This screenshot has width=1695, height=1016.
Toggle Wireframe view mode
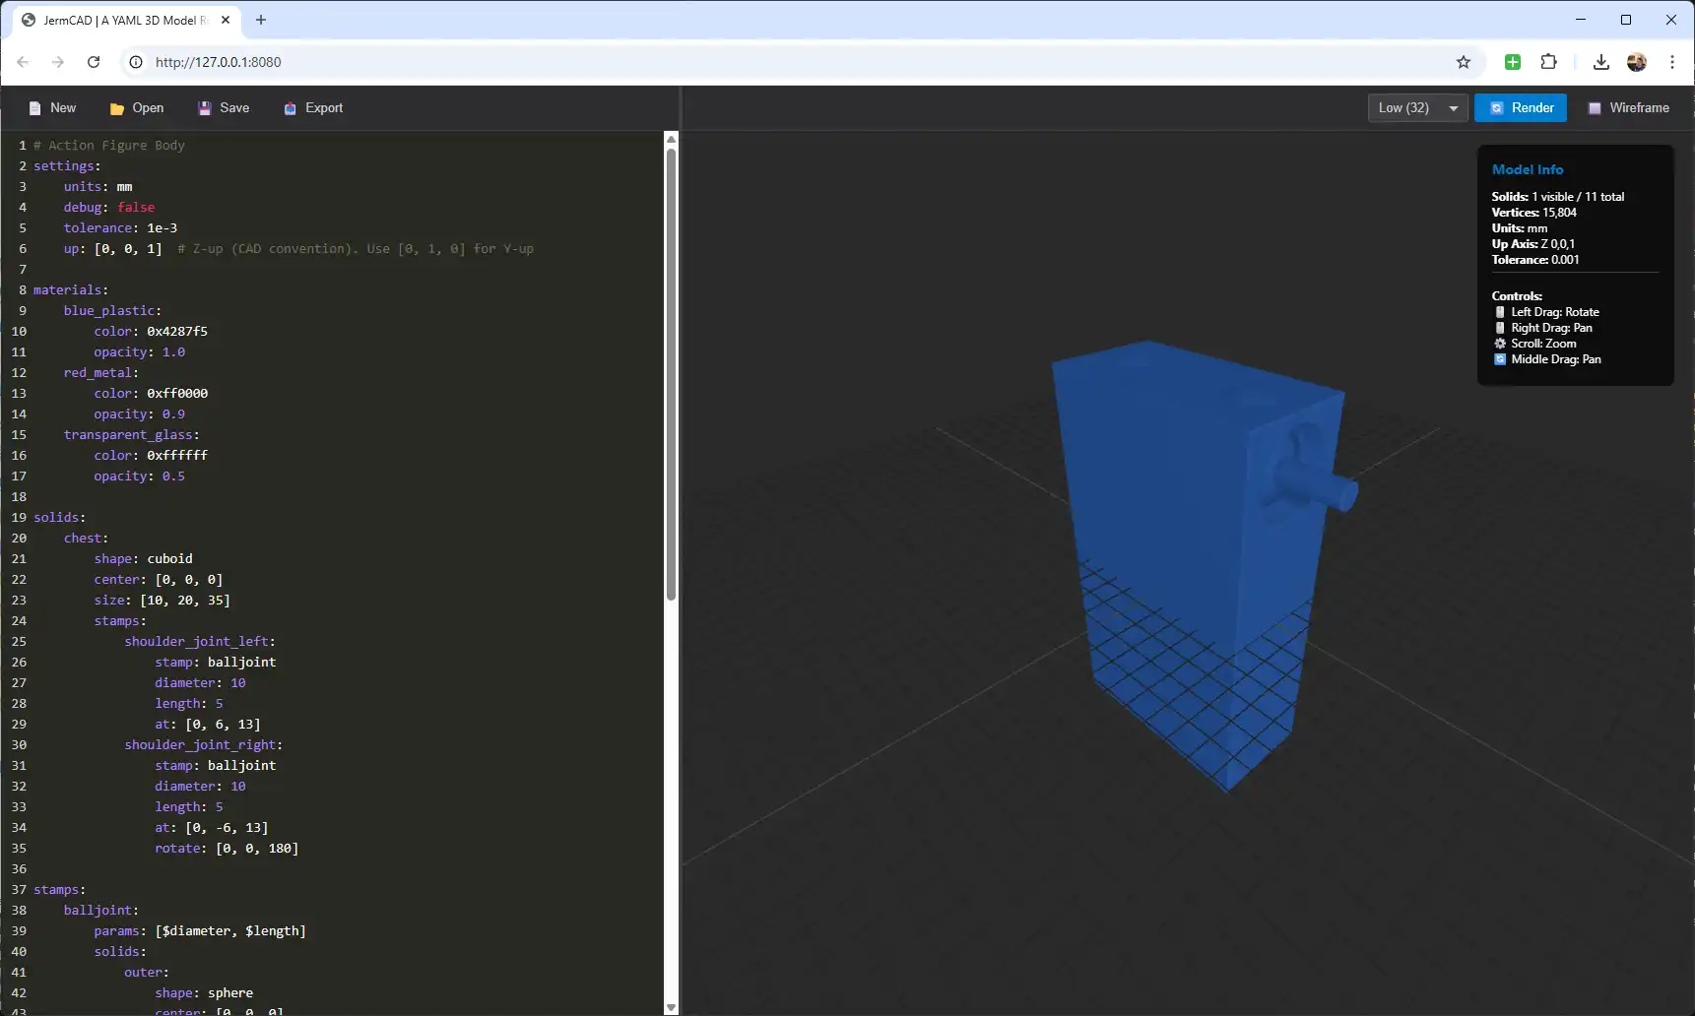click(x=1628, y=108)
